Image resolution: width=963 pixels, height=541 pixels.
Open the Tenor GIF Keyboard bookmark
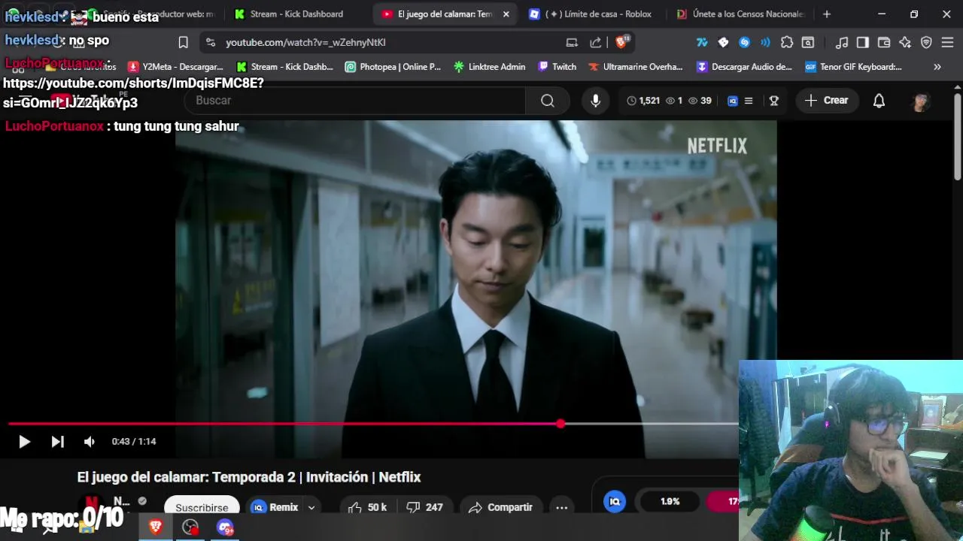pos(853,67)
